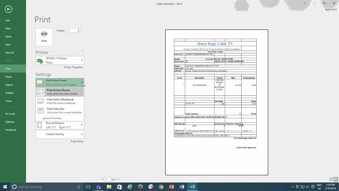This screenshot has height=191, width=339.
Task: Open the Windows Start menu
Action: click(5, 187)
